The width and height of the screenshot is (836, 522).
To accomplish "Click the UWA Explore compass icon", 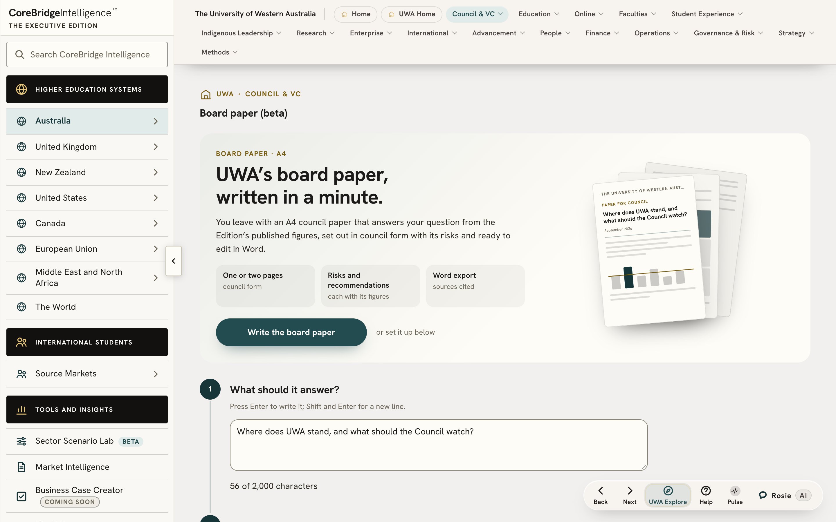I will coord(668,491).
